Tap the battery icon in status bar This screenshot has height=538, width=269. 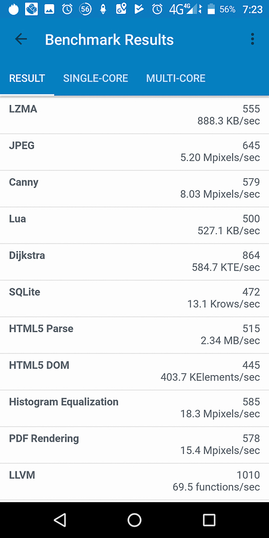(x=211, y=9)
